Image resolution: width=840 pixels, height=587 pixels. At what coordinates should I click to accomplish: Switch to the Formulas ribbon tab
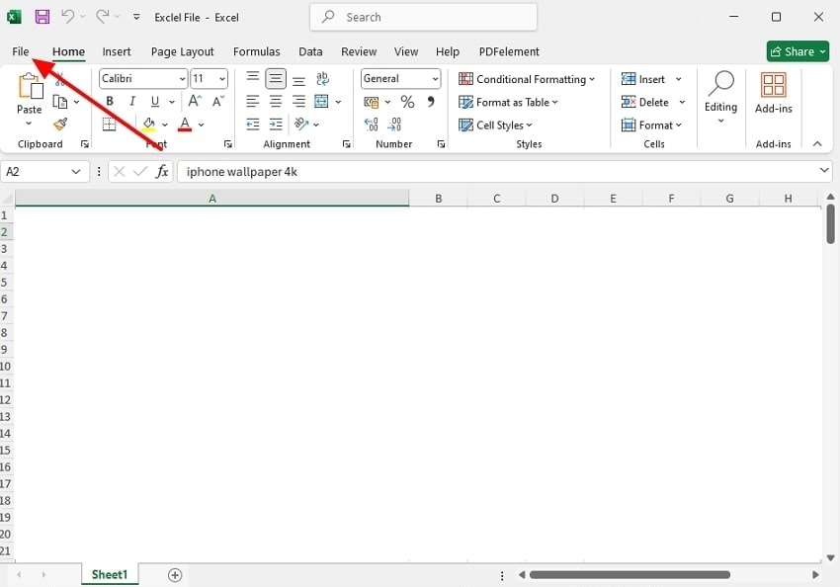(x=257, y=51)
